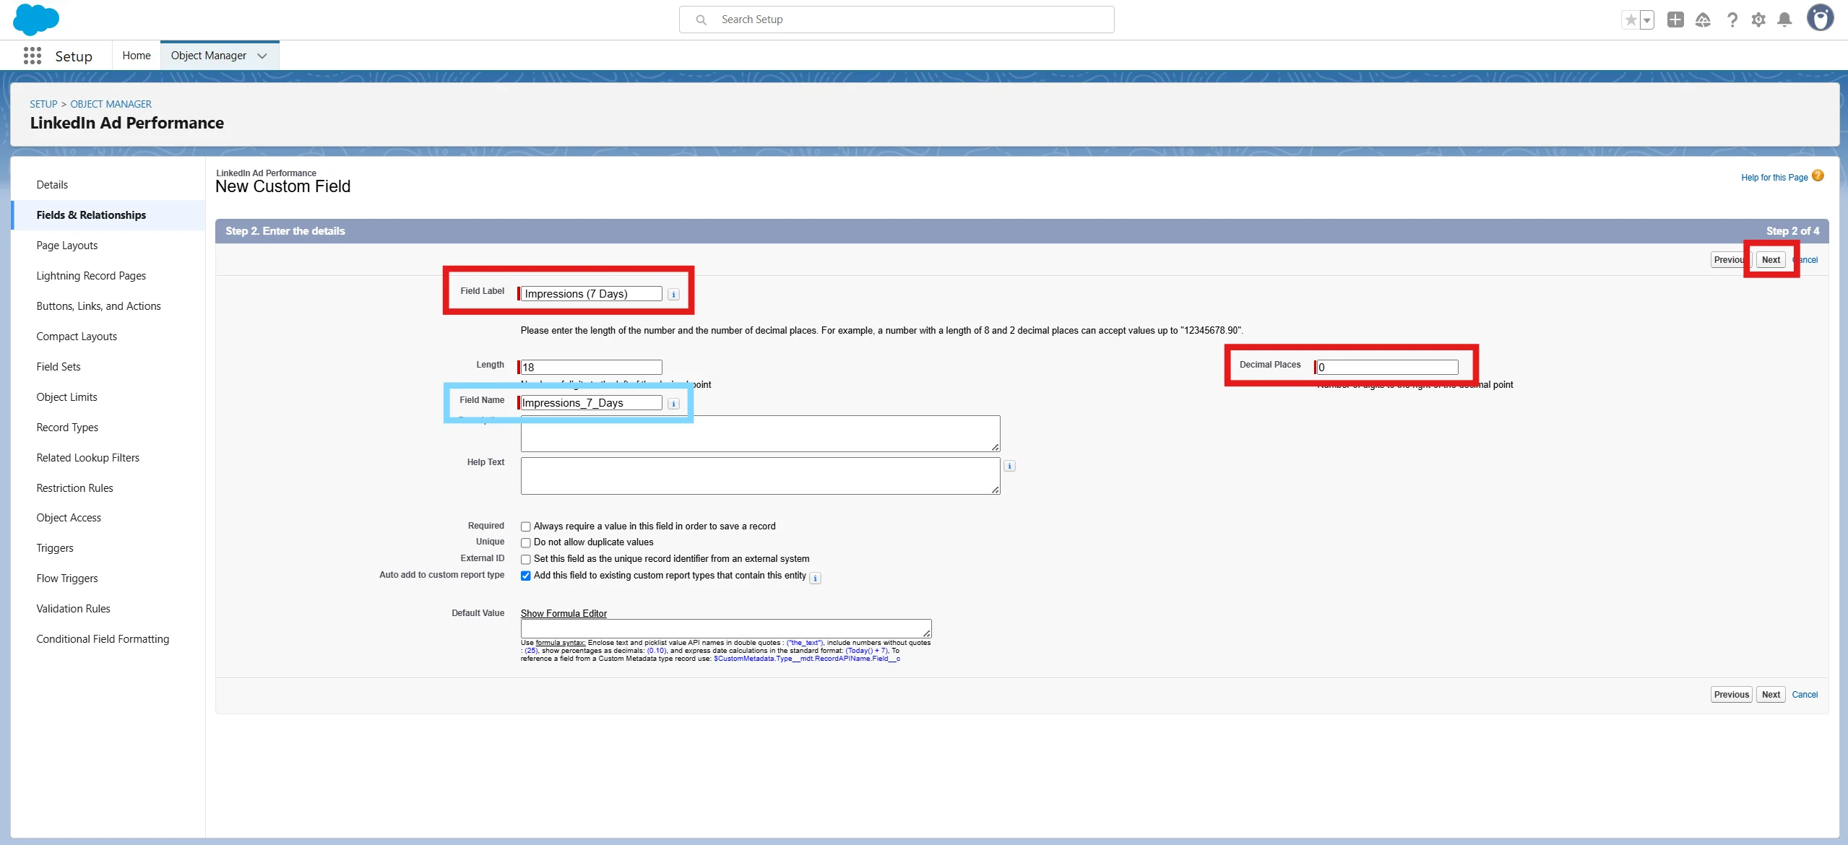The width and height of the screenshot is (1848, 845).
Task: Open the App Launcher grid icon
Action: (32, 56)
